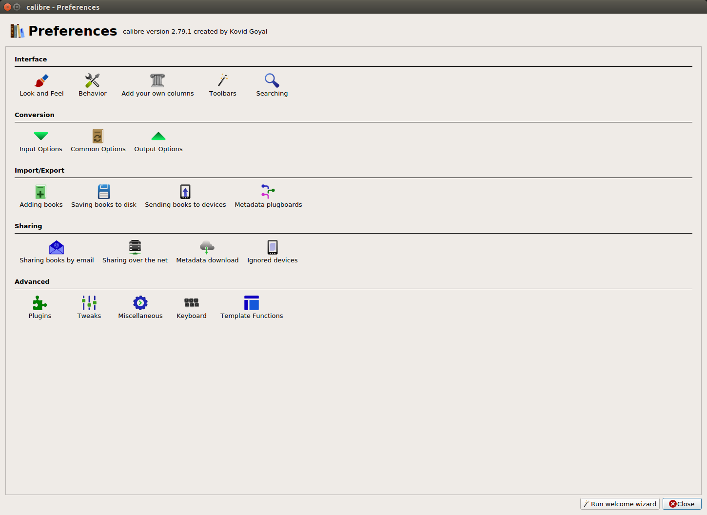Open Sharing over the net settings

click(x=135, y=252)
